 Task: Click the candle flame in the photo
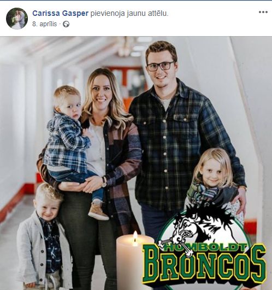pyautogui.click(x=135, y=237)
